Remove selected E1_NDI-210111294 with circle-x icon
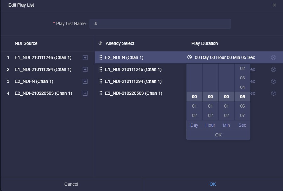The width and height of the screenshot is (283, 191). (x=274, y=81)
